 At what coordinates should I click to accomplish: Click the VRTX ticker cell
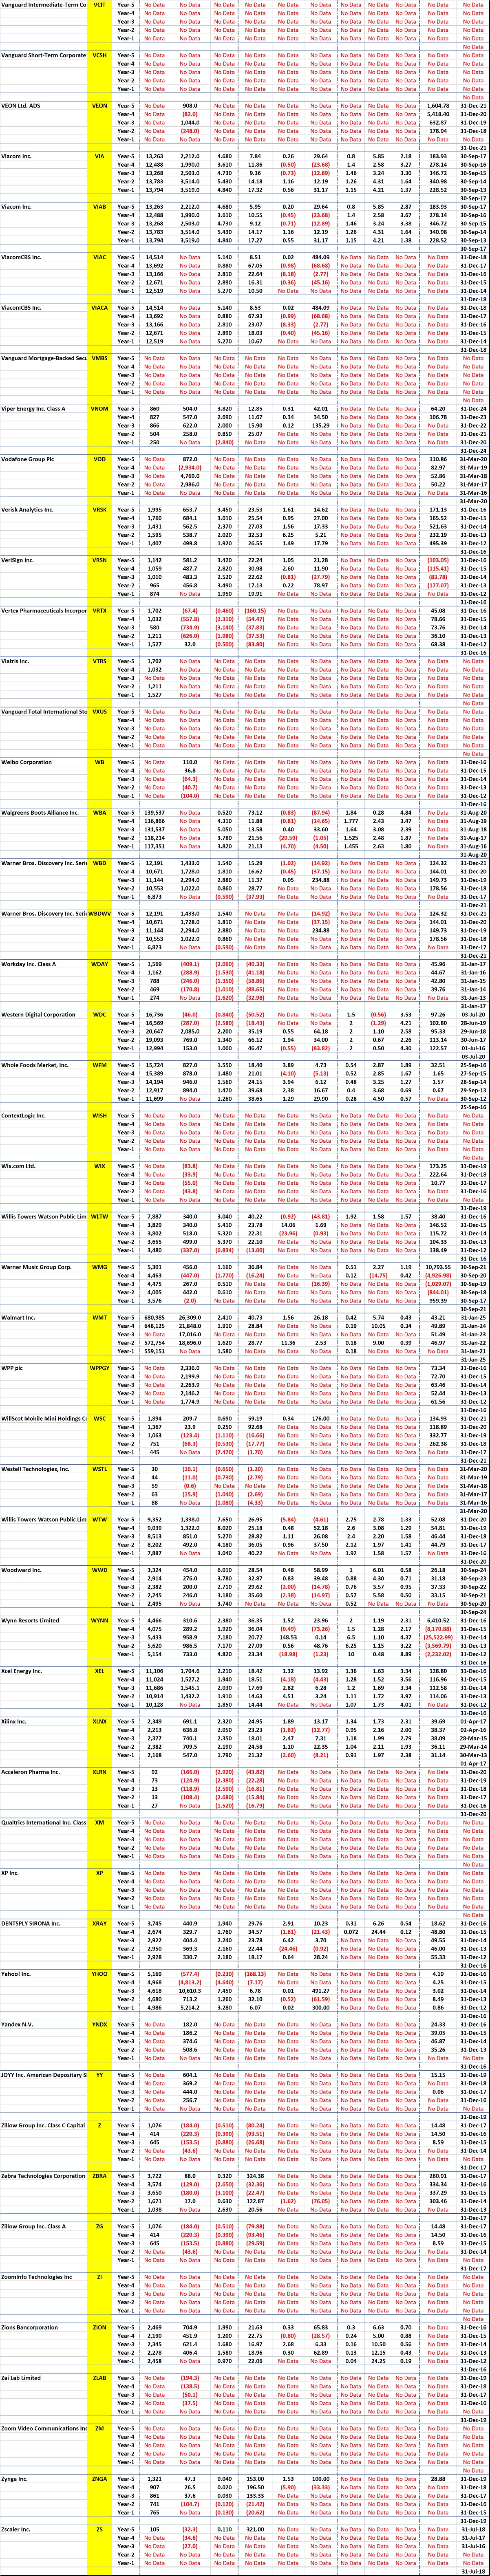coord(100,610)
